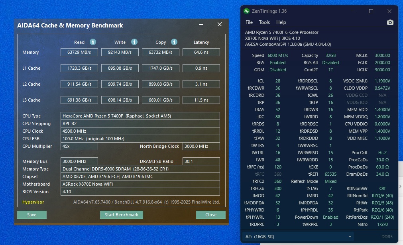Screen dimensions: 403x245
Task: Click the Memory Copy value 63732 MB/s
Action: click(x=160, y=52)
